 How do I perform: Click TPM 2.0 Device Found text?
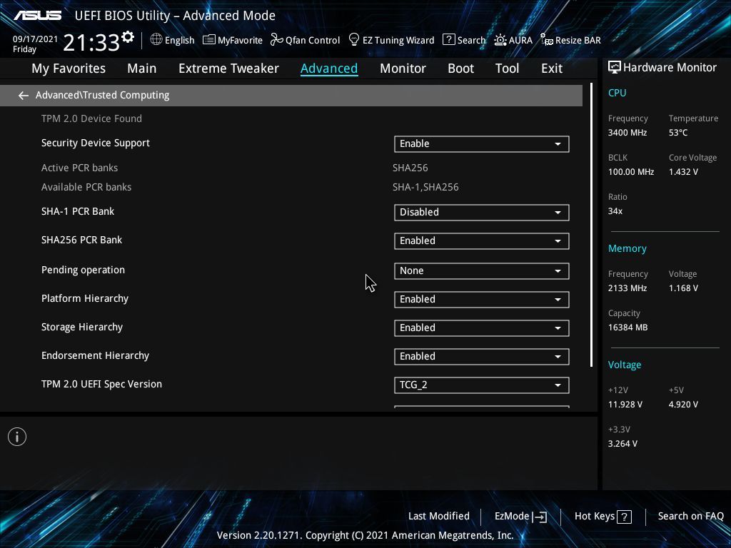(91, 119)
